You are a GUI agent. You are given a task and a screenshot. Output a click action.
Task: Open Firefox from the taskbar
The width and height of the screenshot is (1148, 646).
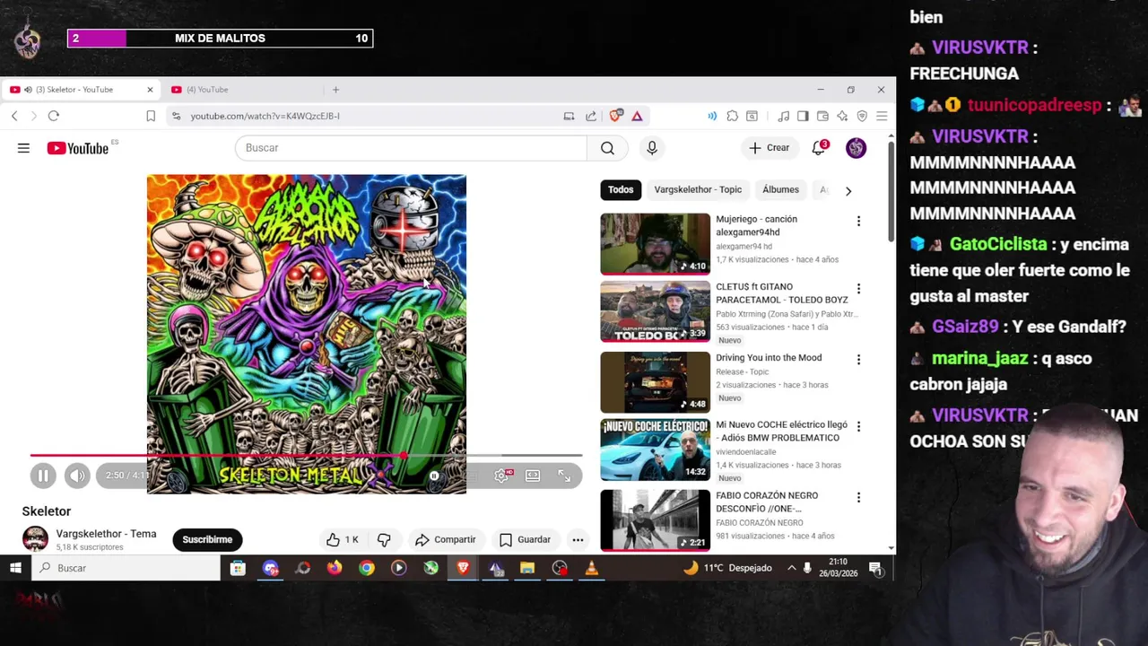(335, 568)
